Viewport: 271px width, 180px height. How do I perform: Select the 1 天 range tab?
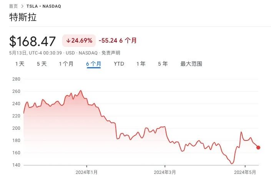tap(20, 64)
